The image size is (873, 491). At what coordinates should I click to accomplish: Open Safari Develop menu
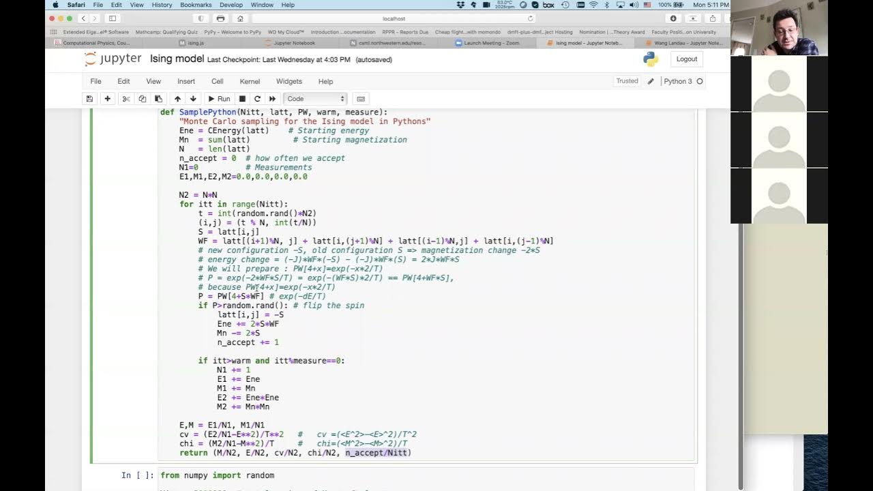[231, 5]
